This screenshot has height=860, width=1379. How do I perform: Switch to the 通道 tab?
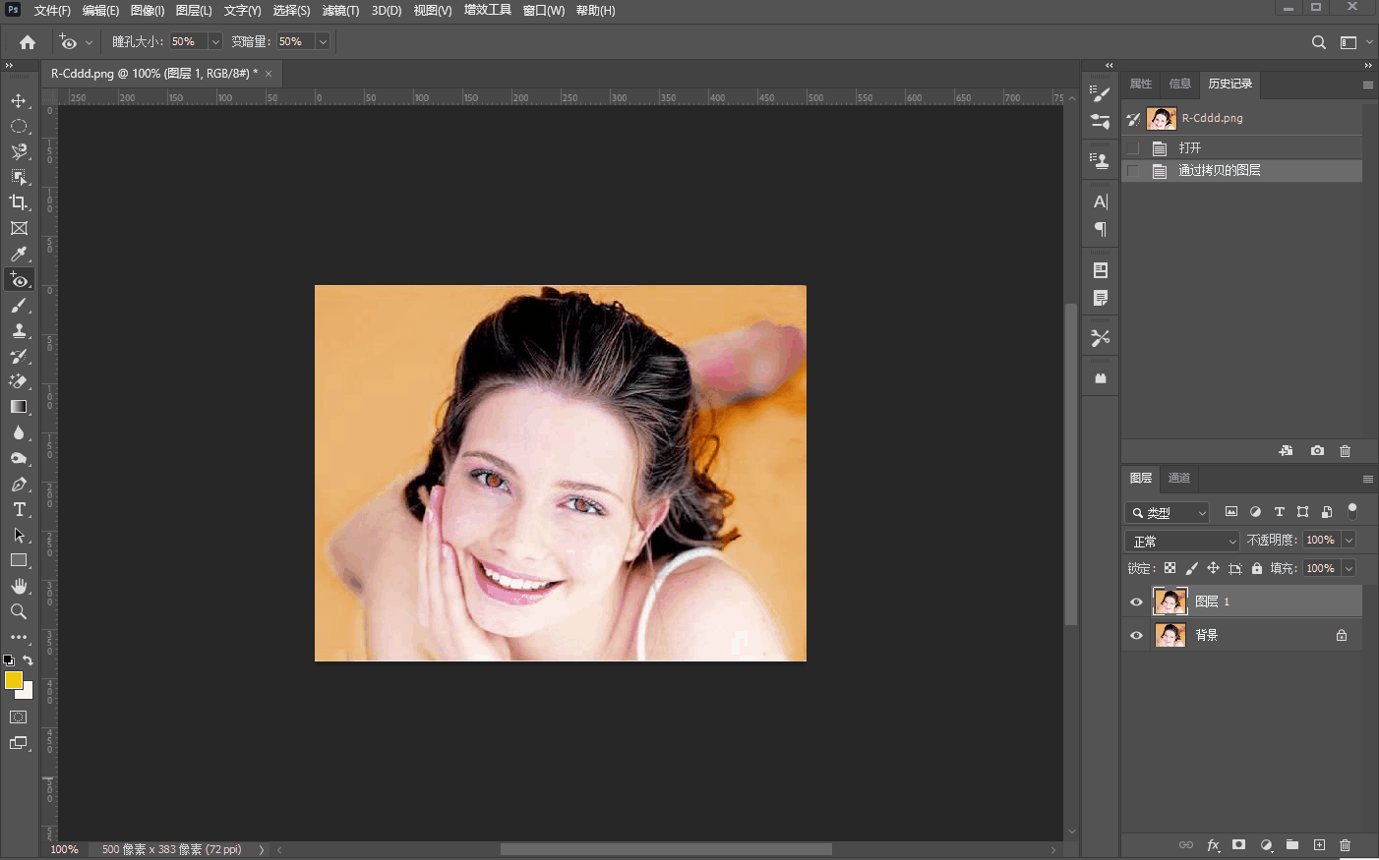1178,479
